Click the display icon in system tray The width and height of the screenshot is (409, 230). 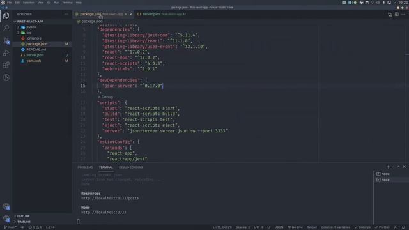coord(389,3)
